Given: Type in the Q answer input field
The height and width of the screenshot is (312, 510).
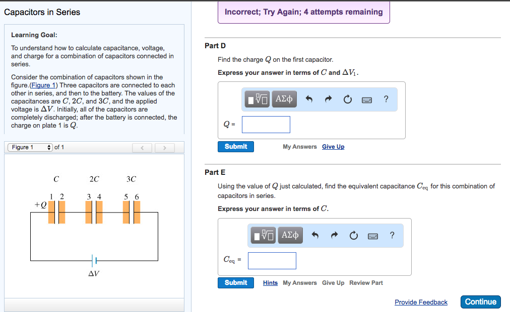Looking at the screenshot, I should 266,124.
